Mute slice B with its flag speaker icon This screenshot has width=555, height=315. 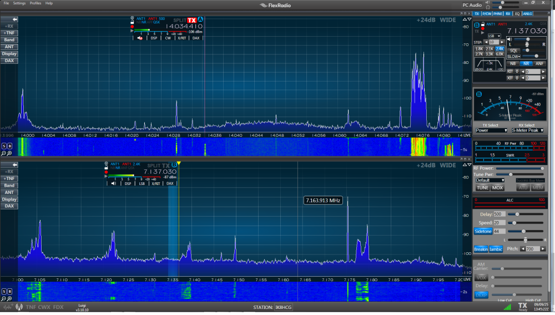[113, 183]
